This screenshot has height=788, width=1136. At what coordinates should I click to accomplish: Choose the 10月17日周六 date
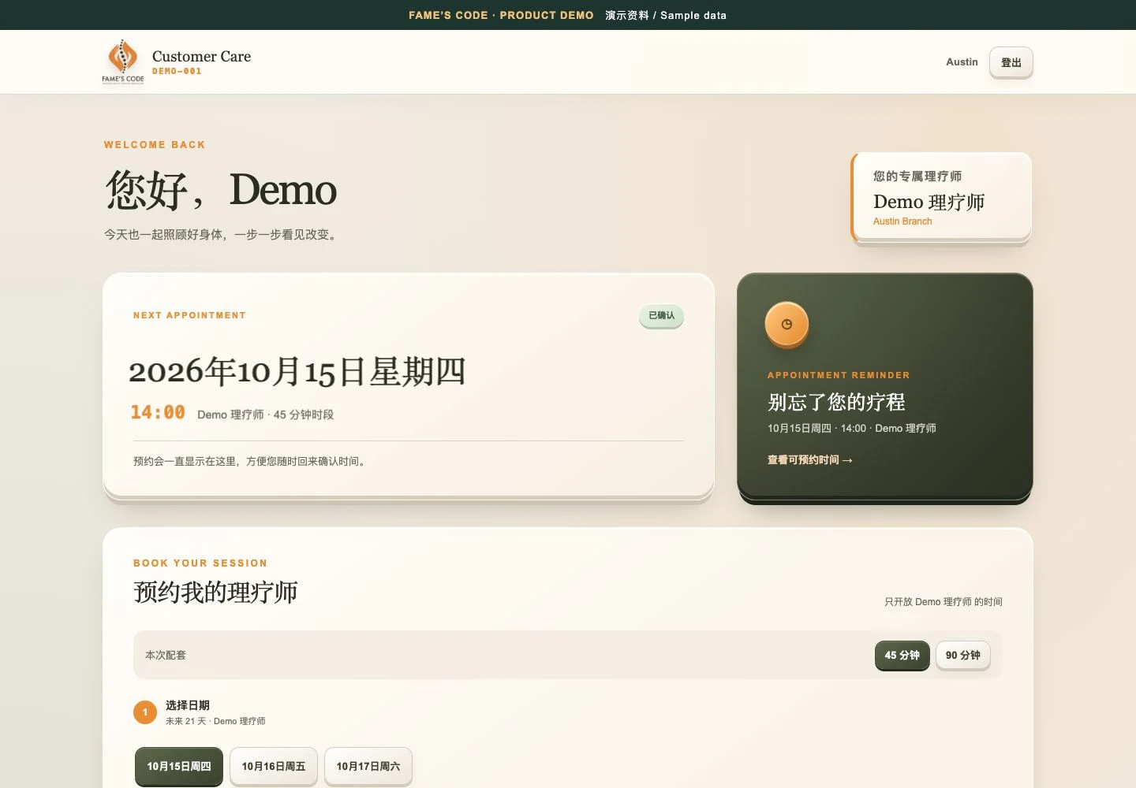tap(368, 767)
